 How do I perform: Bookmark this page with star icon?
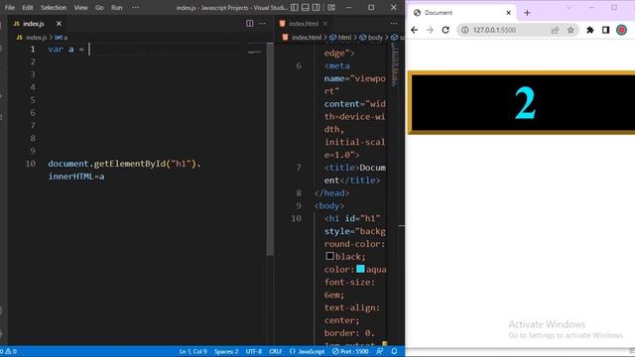tap(571, 30)
